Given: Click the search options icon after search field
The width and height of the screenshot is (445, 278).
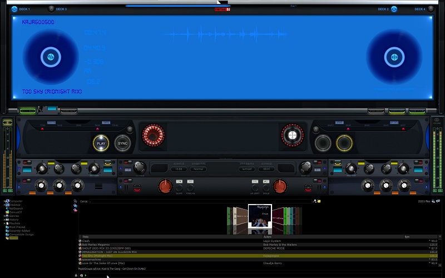Looking at the screenshot, I should pyautogui.click(x=314, y=201).
